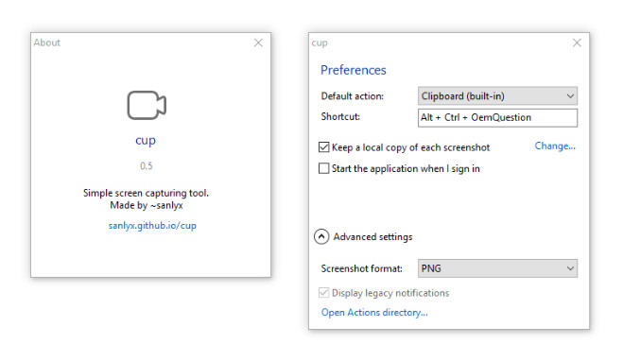Click the blue cup app name

click(146, 141)
